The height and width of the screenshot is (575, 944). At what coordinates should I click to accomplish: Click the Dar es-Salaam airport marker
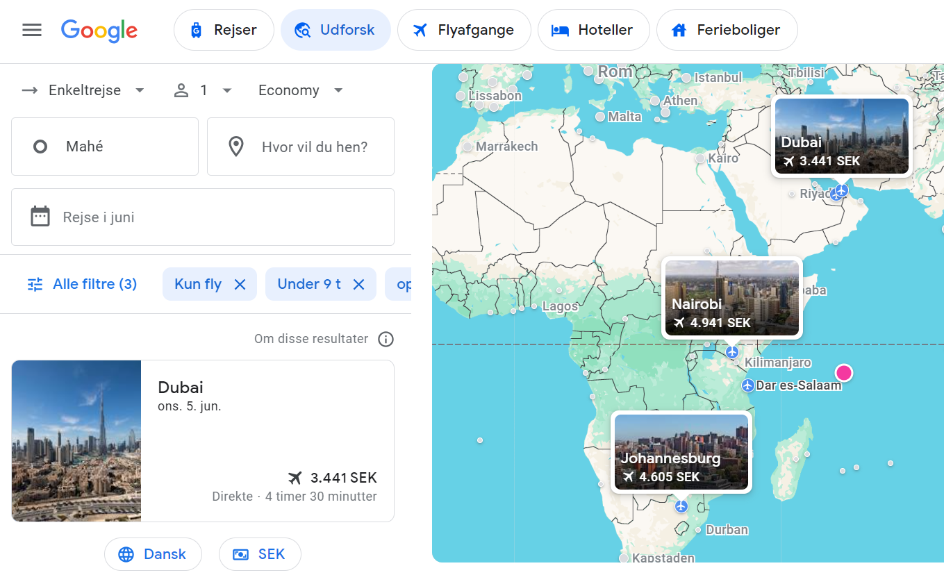click(x=747, y=385)
